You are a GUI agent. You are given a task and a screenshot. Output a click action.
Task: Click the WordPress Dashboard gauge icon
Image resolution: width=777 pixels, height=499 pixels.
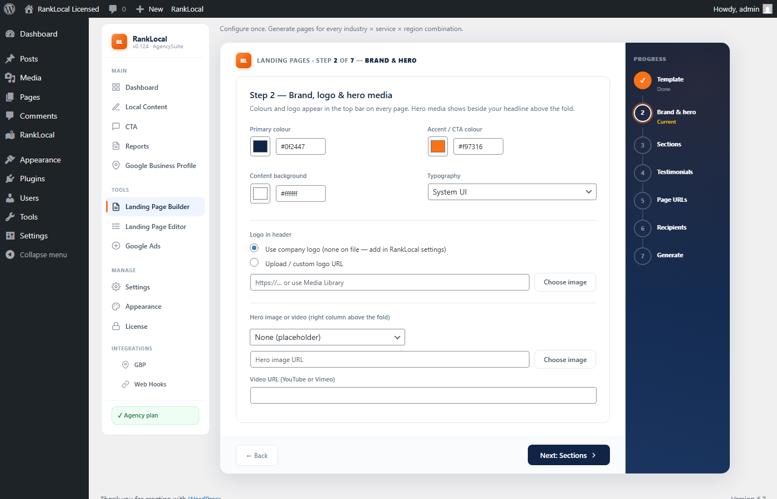click(x=10, y=34)
